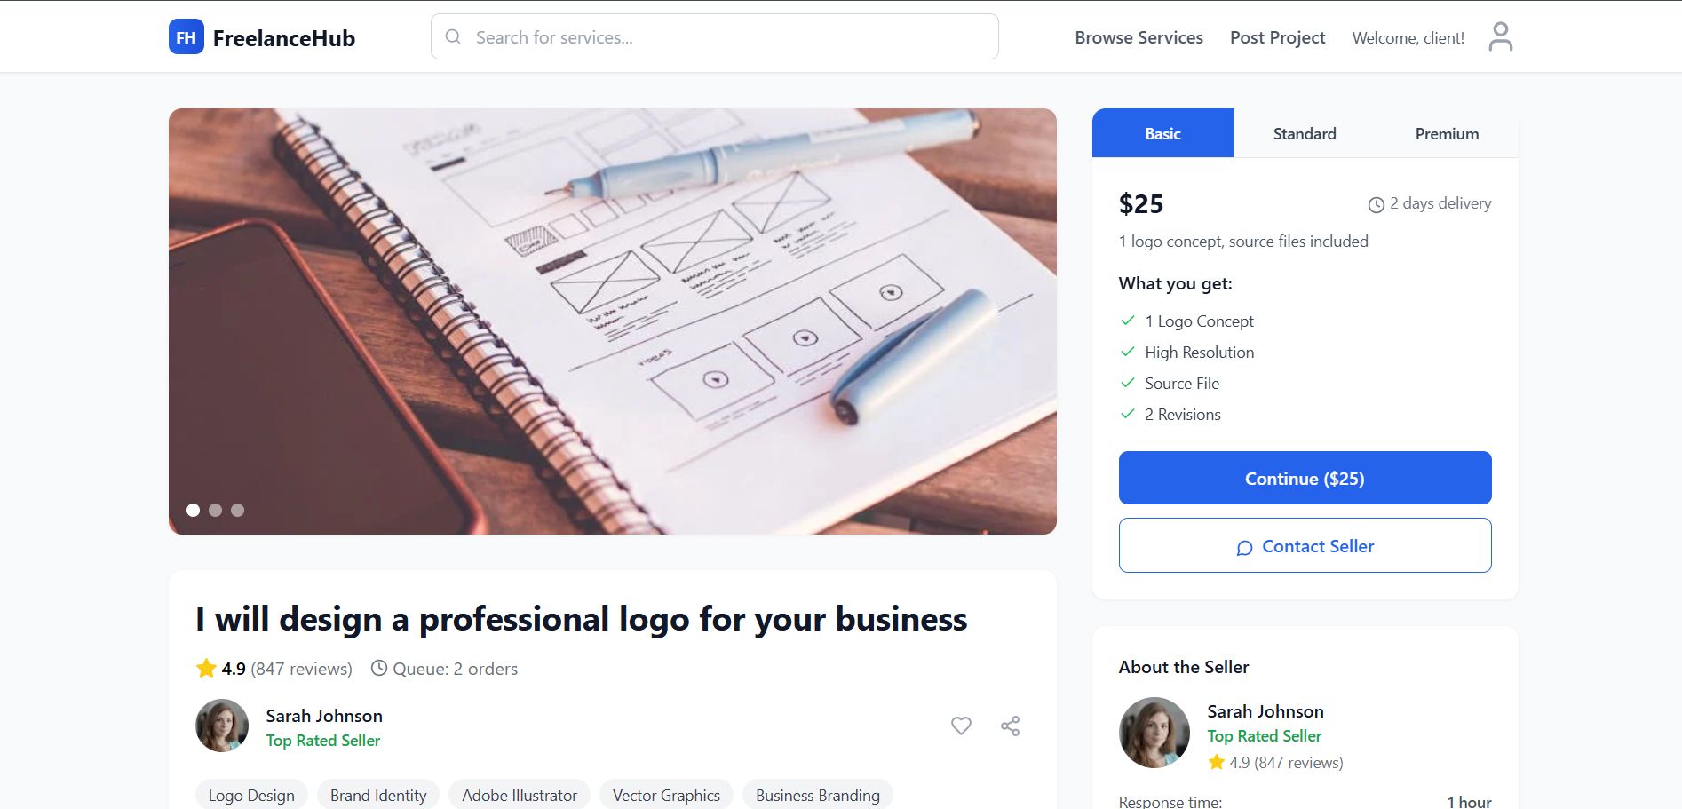Favorite this gig with the heart icon
Viewport: 1682px width, 809px height.
point(961,726)
